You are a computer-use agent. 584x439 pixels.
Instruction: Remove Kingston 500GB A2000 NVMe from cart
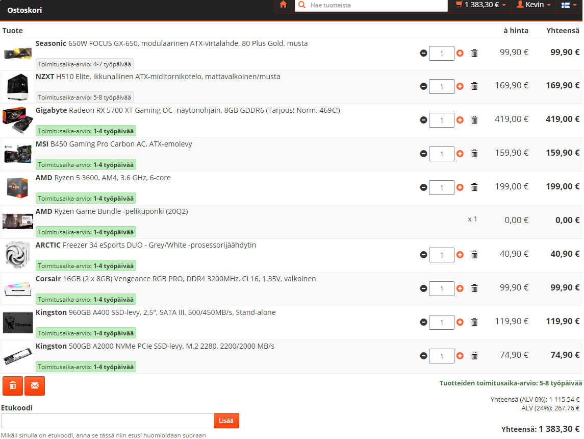[474, 355]
